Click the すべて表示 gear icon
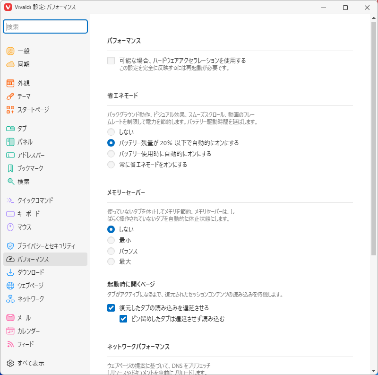The image size is (378, 375). 10,363
